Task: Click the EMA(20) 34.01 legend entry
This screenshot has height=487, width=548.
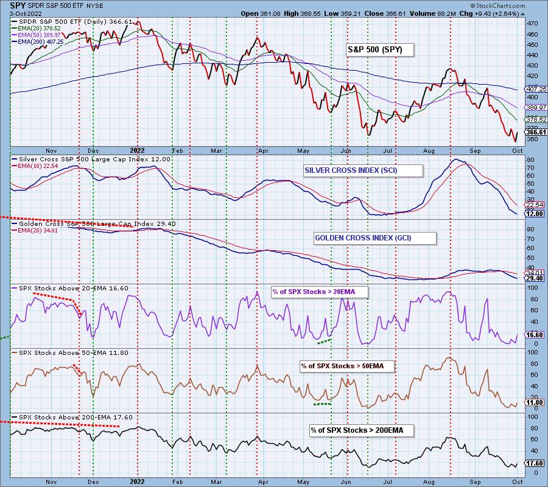Action: point(35,231)
